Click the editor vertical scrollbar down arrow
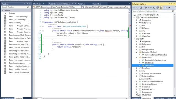 [129, 96]
